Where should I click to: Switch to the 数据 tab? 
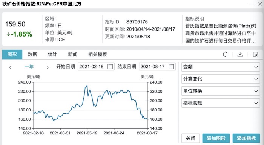click(32, 54)
